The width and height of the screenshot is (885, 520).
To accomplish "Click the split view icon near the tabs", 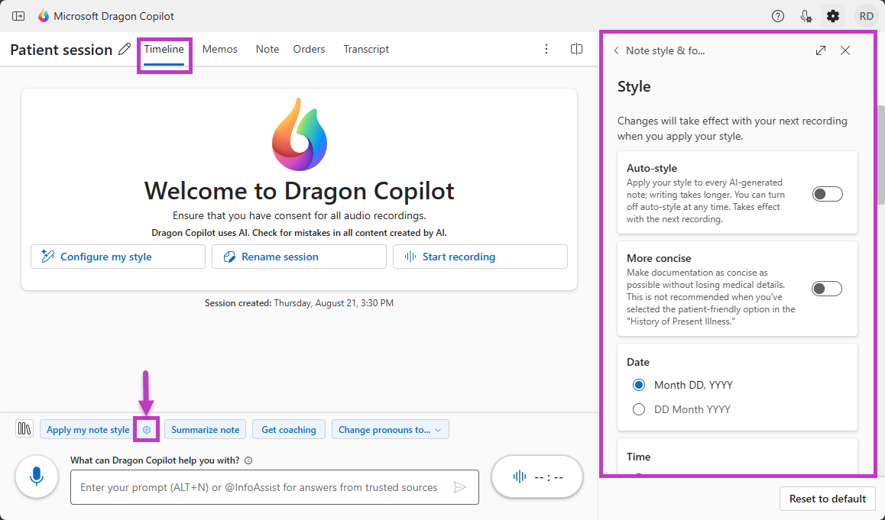I will point(576,48).
